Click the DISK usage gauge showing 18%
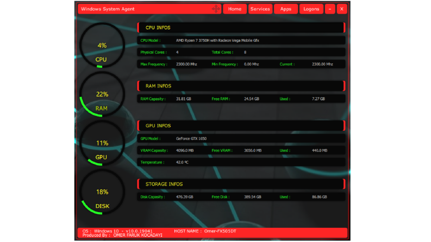 pos(102,192)
